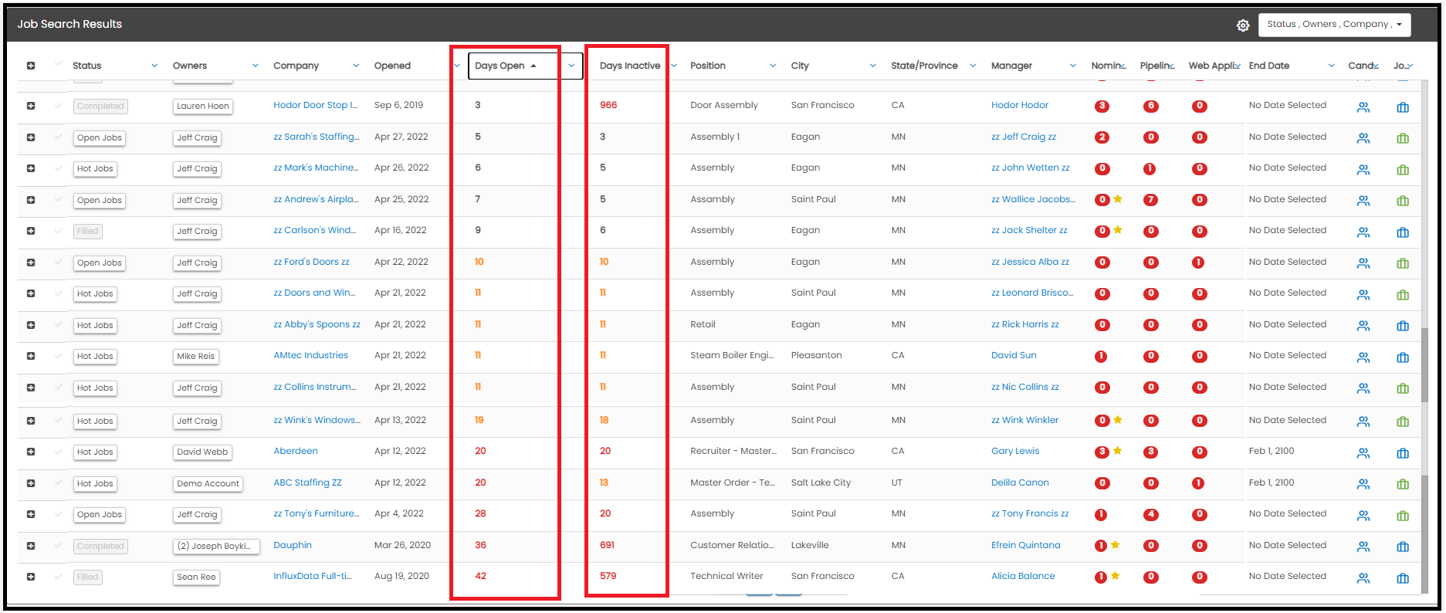Open briefcase icon for zz Carlson's Wind row

pos(1403,232)
